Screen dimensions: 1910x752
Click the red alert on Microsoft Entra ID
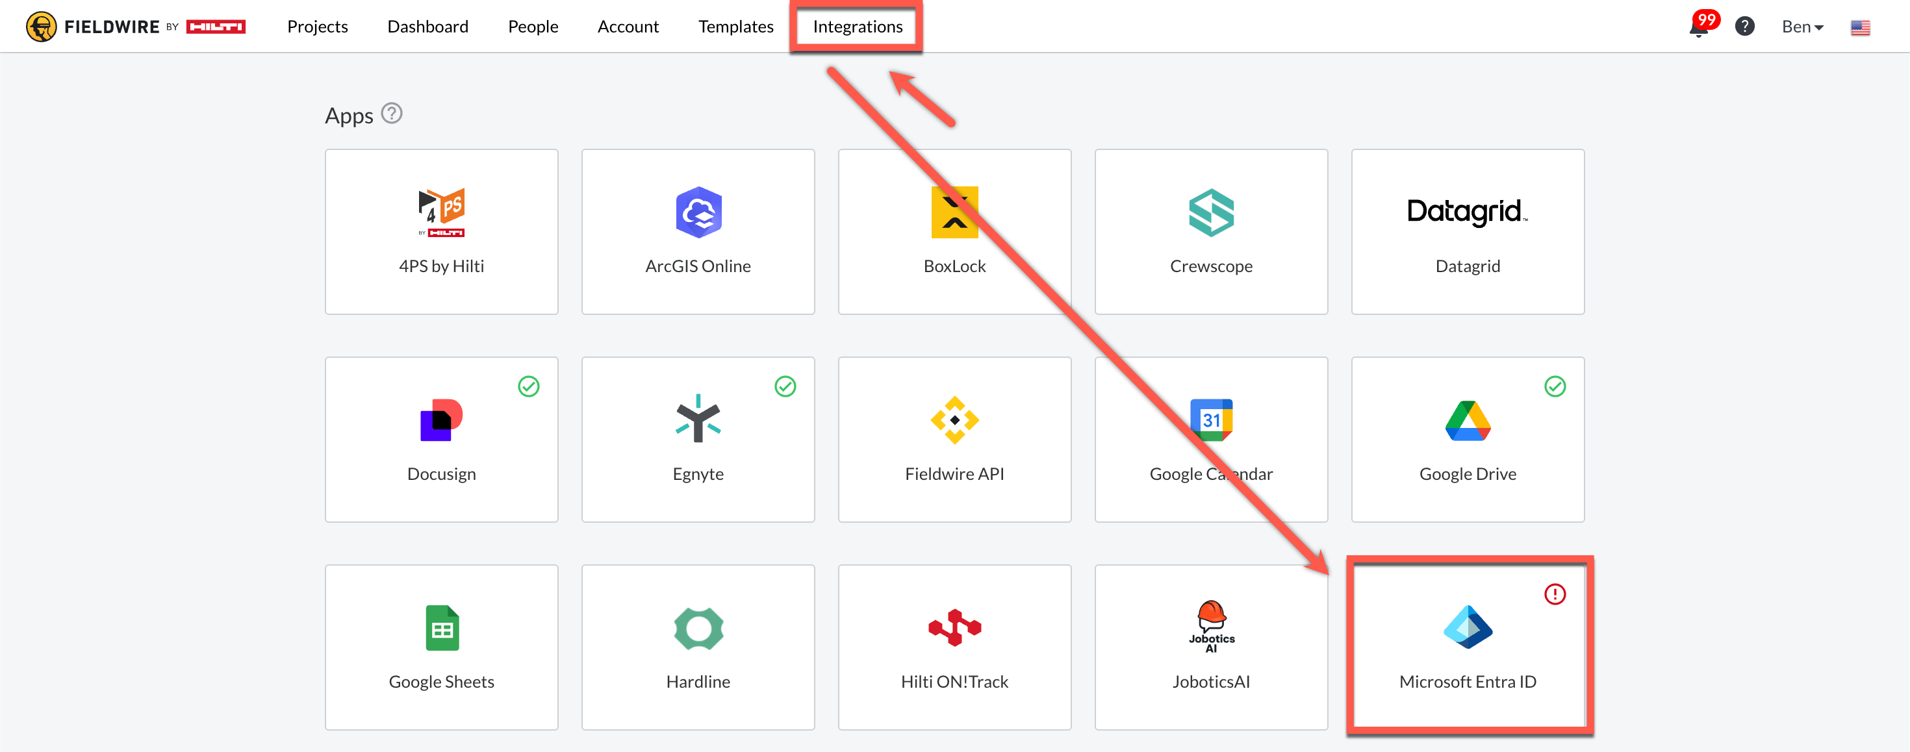(1555, 594)
